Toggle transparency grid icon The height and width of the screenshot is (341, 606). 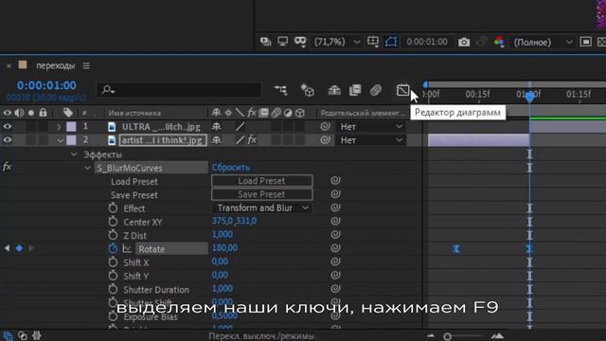(x=602, y=42)
